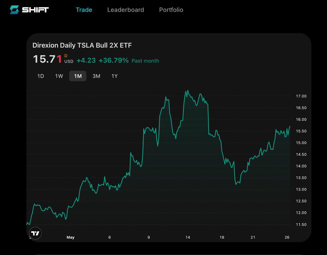Click the 6 date axis label
Screen dimensions: 327x255
[x=110, y=238]
